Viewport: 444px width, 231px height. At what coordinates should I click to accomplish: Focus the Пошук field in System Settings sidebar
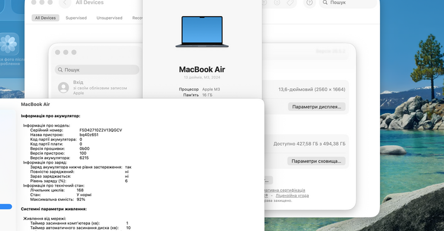click(97, 70)
